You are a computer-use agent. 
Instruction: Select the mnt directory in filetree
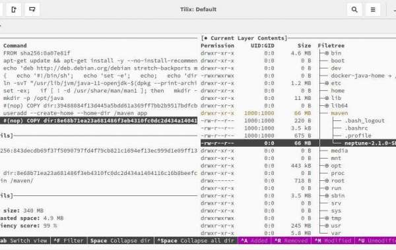click(336, 158)
